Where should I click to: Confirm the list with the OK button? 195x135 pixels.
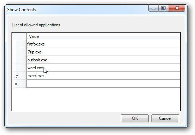tap(135, 118)
